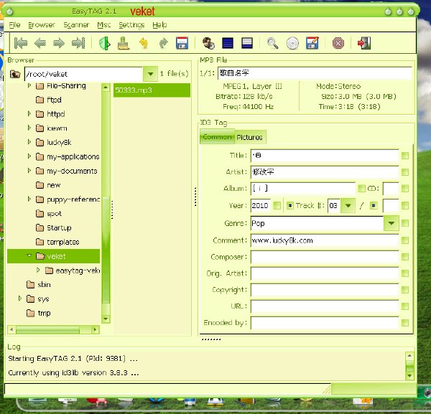The height and width of the screenshot is (414, 431).
Task: Expand the my-applications folder
Action: point(29,156)
